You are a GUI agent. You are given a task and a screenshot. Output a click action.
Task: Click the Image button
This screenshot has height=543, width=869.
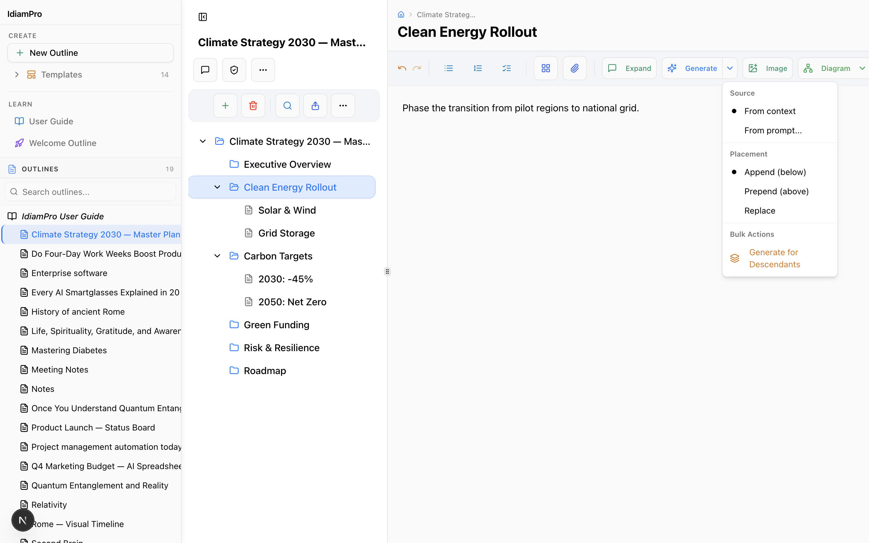(x=767, y=68)
